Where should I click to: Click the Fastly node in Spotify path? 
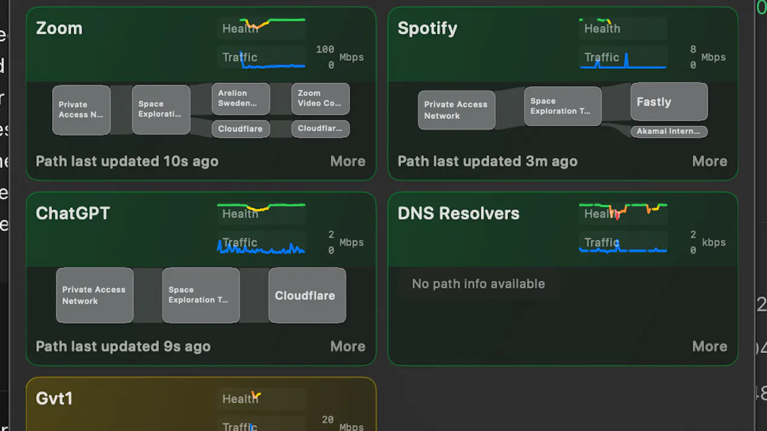(x=669, y=102)
